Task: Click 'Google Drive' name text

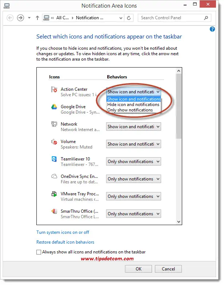Action: (73, 107)
